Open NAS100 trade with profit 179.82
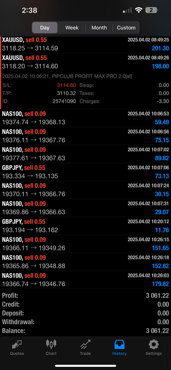Viewport: 171px width, 370px height. [x=85, y=280]
